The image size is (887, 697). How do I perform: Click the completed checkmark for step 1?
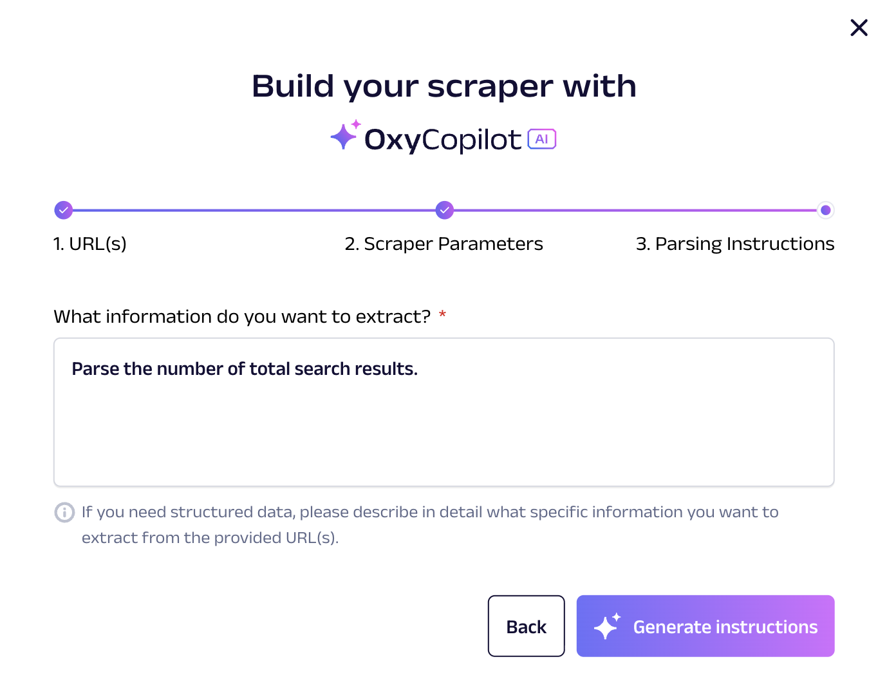[63, 210]
